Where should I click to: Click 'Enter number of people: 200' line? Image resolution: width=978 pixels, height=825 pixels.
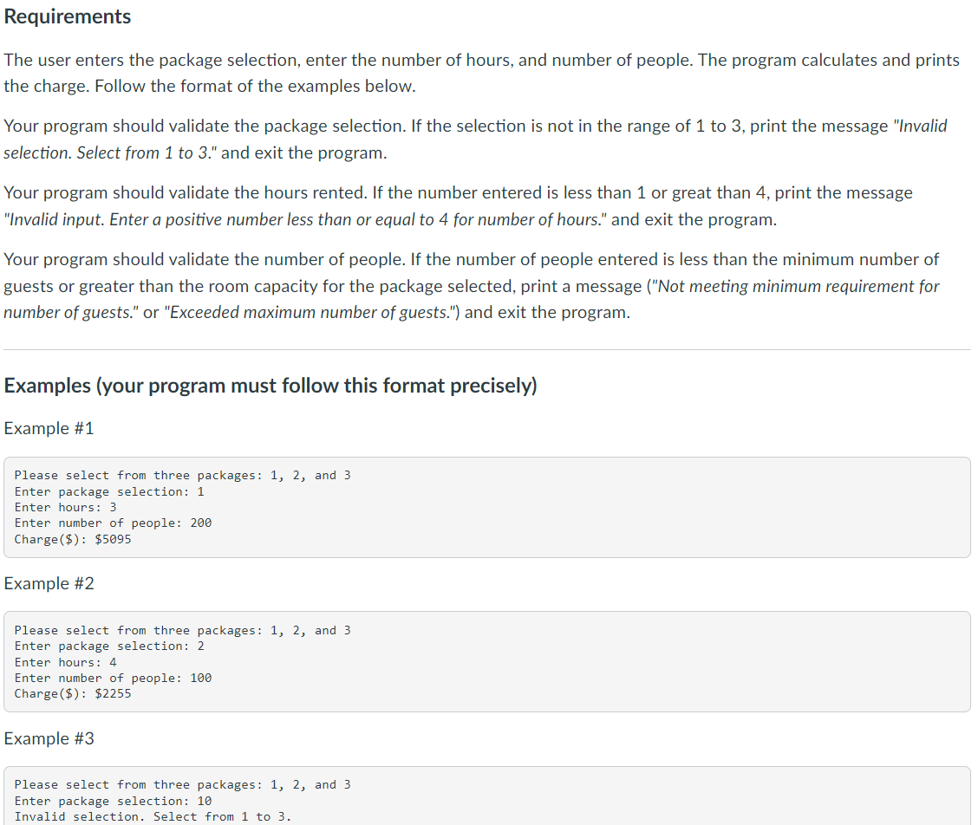[x=113, y=523]
